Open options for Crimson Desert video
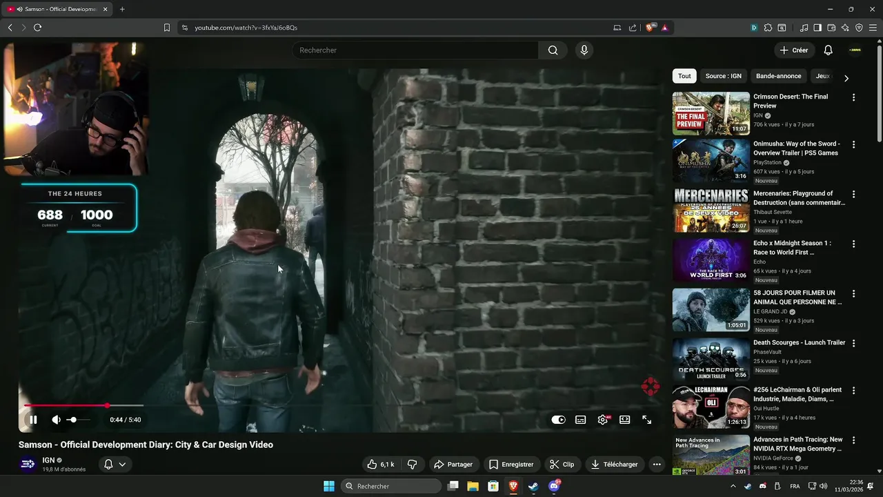Viewport: 883px width, 497px height. tap(853, 97)
